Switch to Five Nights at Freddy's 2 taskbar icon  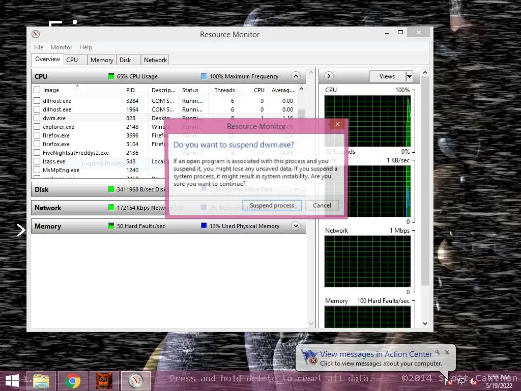(x=104, y=381)
